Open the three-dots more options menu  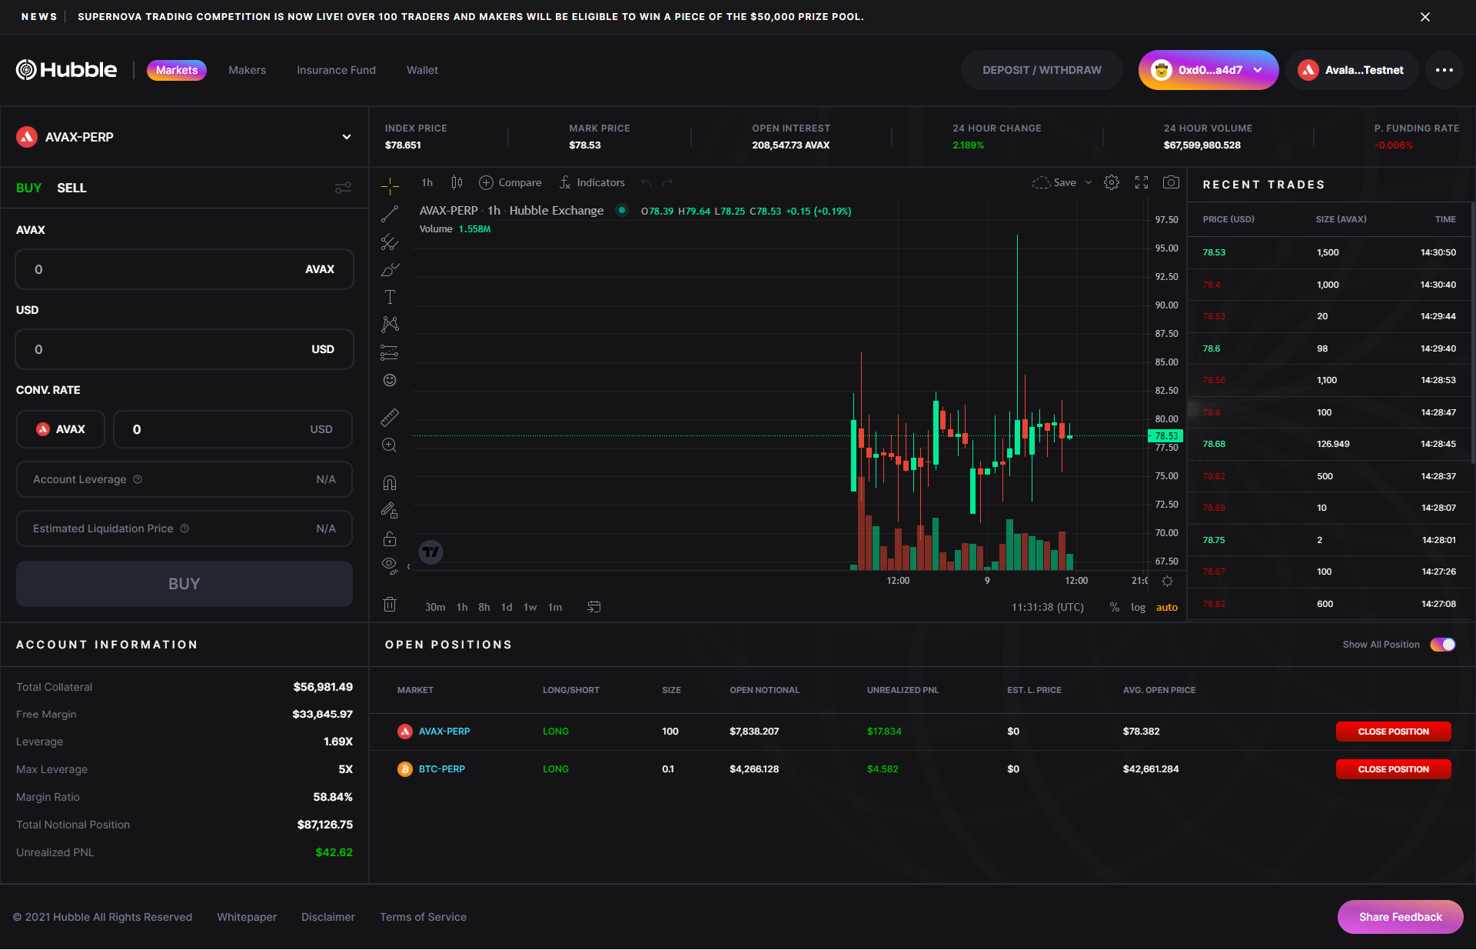[x=1444, y=70]
